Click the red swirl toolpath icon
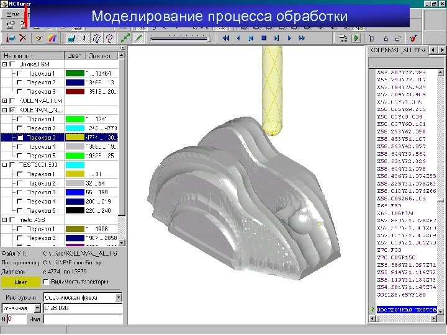The height and width of the screenshot is (335, 447). point(110,38)
